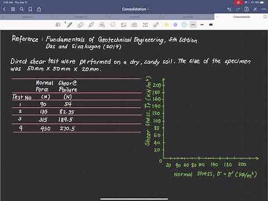Switch to the first document tab
The height and width of the screenshot is (201, 268).
(x=27, y=17)
